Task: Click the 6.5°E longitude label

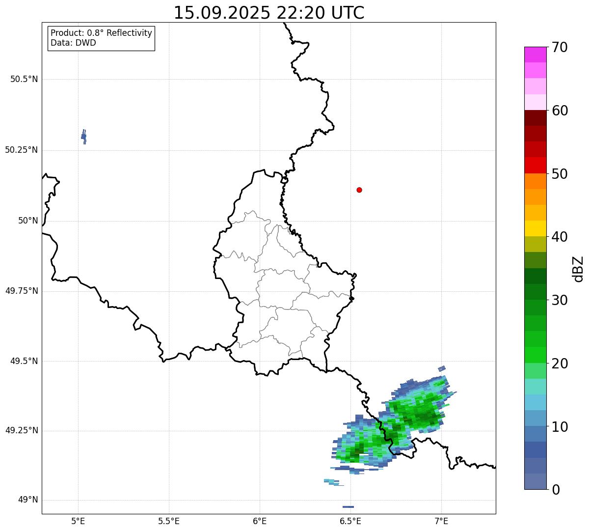Action: tap(350, 521)
